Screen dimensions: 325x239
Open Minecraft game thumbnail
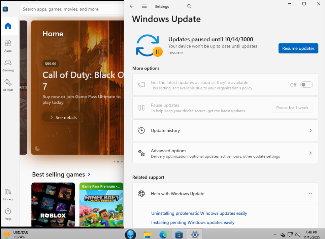[101, 205]
